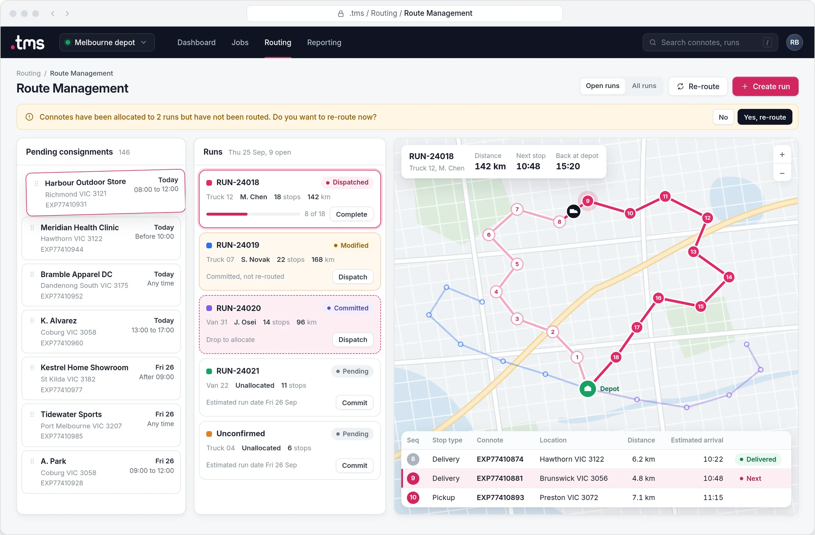Image resolution: width=815 pixels, height=535 pixels.
Task: Go to the Dashboard tab
Action: [196, 42]
